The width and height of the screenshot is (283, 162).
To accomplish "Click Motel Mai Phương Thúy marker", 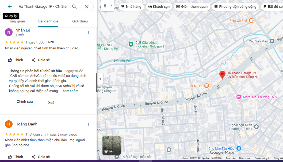I will 239,97.
